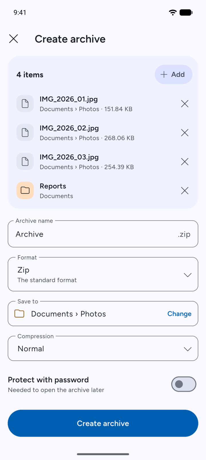Remove IMG_2026_02.jpg from the list
The image size is (206, 460).
pos(185,133)
